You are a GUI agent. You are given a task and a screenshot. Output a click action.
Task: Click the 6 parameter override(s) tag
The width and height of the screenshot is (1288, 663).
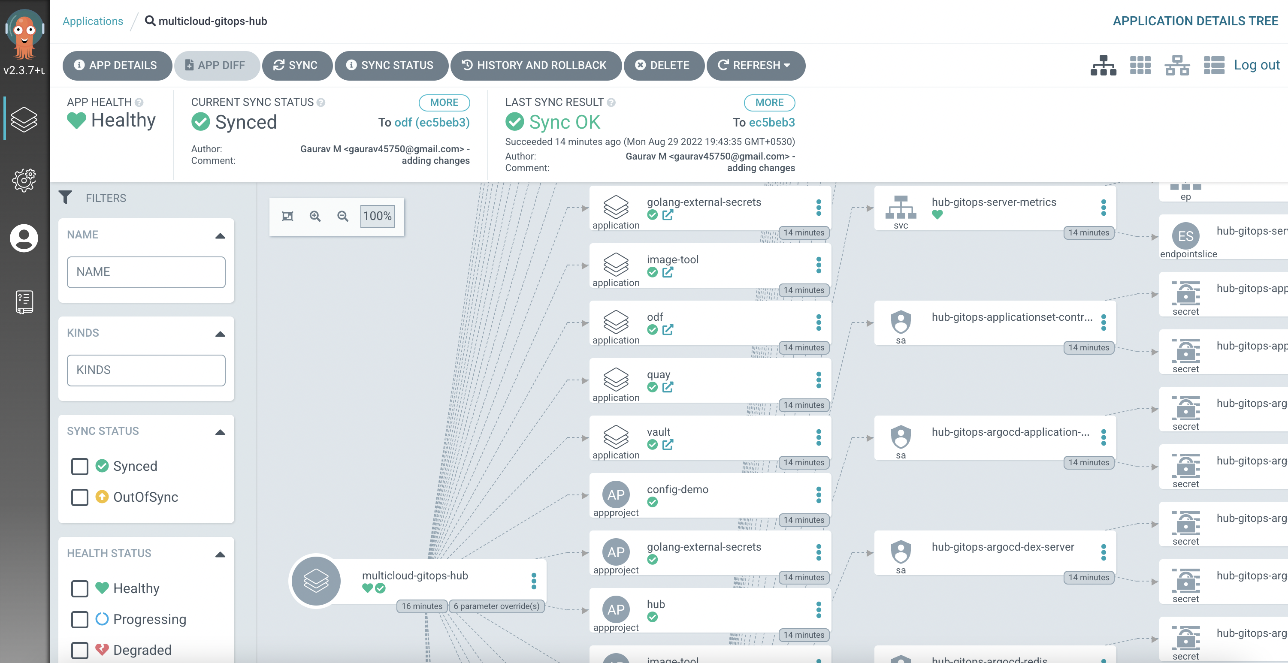pyautogui.click(x=496, y=606)
